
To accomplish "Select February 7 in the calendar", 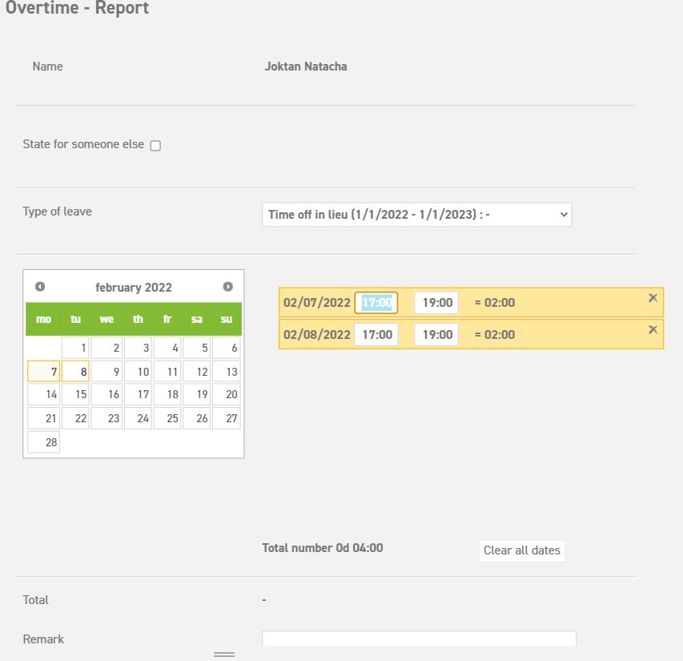I will pos(44,372).
